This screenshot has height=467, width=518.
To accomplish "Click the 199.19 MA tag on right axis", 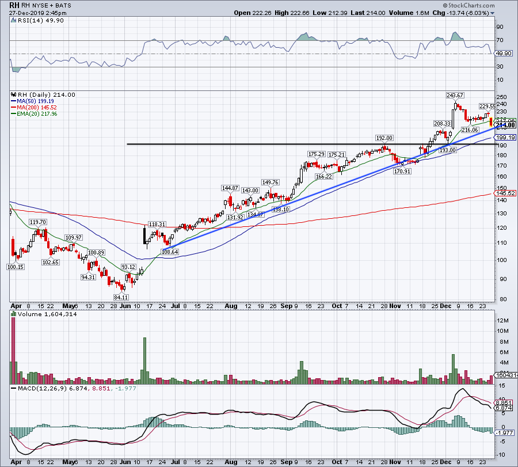I will [505, 137].
